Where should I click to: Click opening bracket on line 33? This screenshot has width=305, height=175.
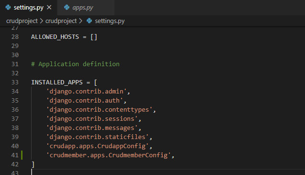[x=95, y=82]
